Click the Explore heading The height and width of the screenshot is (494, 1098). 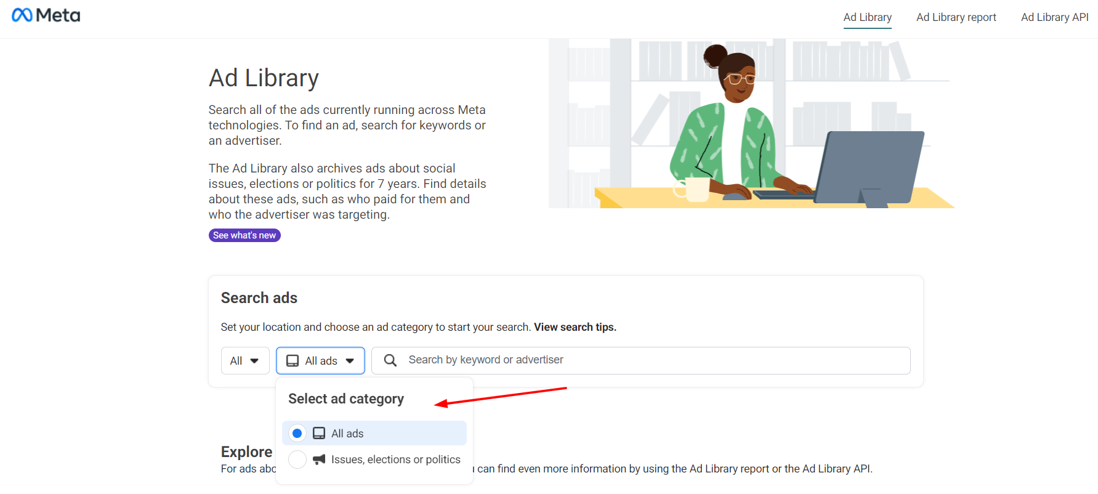pyautogui.click(x=246, y=452)
